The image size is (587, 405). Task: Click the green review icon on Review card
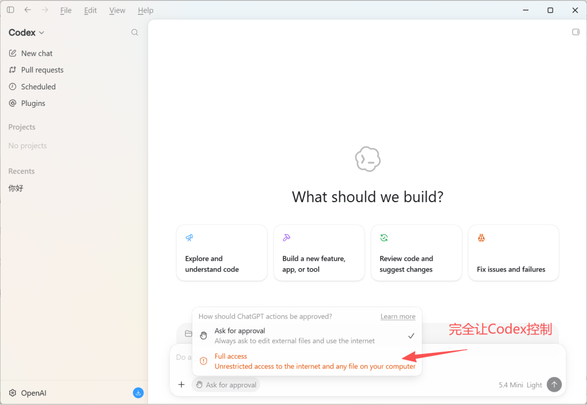point(384,238)
